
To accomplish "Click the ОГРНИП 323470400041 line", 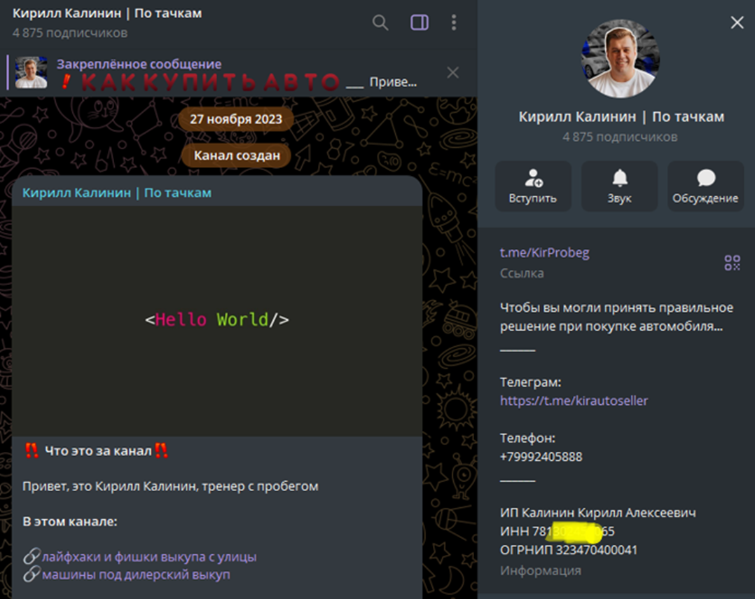I will (569, 550).
